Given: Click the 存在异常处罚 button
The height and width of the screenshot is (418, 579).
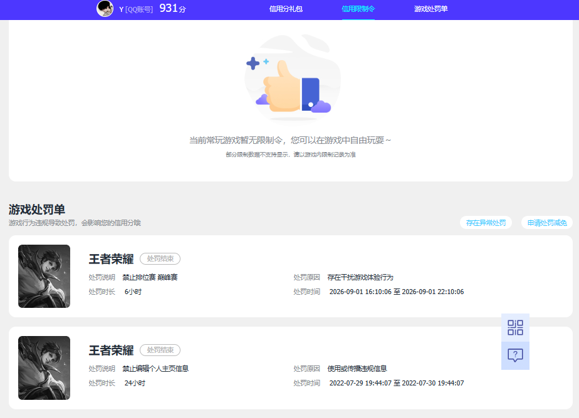Looking at the screenshot, I should (486, 223).
